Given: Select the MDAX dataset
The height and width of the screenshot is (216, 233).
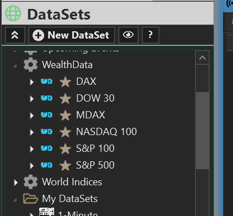Looking at the screenshot, I should [x=91, y=115].
